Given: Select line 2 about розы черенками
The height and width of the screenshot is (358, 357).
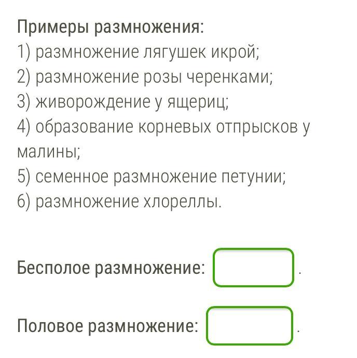Looking at the screenshot, I should [x=145, y=77].
